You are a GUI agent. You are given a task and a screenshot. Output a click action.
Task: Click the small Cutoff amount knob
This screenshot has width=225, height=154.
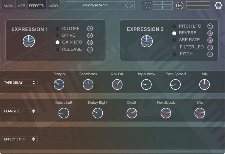90,28
